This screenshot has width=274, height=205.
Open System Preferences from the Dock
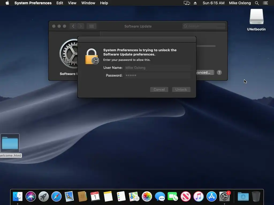pos(224,196)
